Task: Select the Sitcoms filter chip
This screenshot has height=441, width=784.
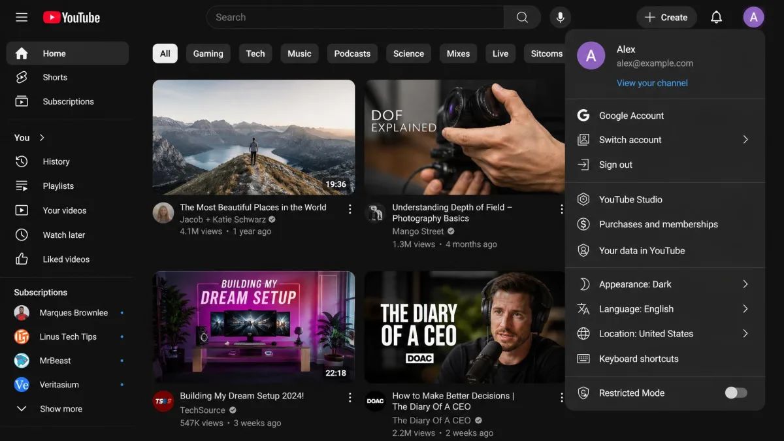Action: [545, 54]
